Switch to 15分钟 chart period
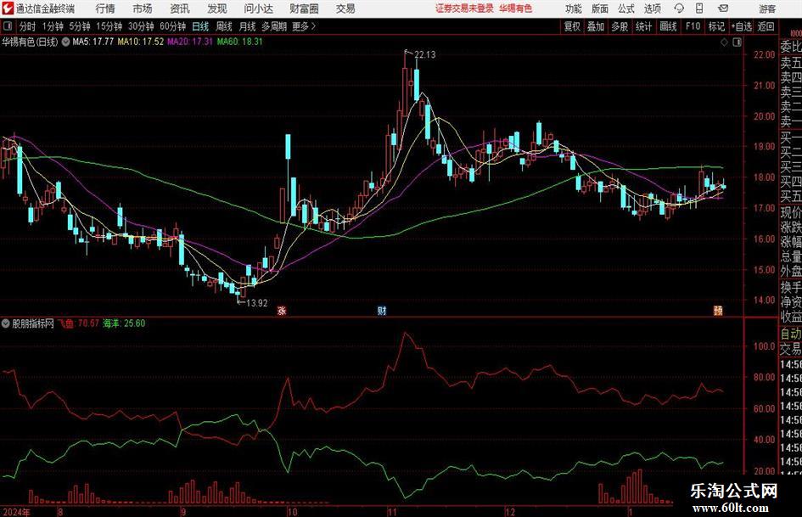The image size is (802, 517). [x=109, y=26]
